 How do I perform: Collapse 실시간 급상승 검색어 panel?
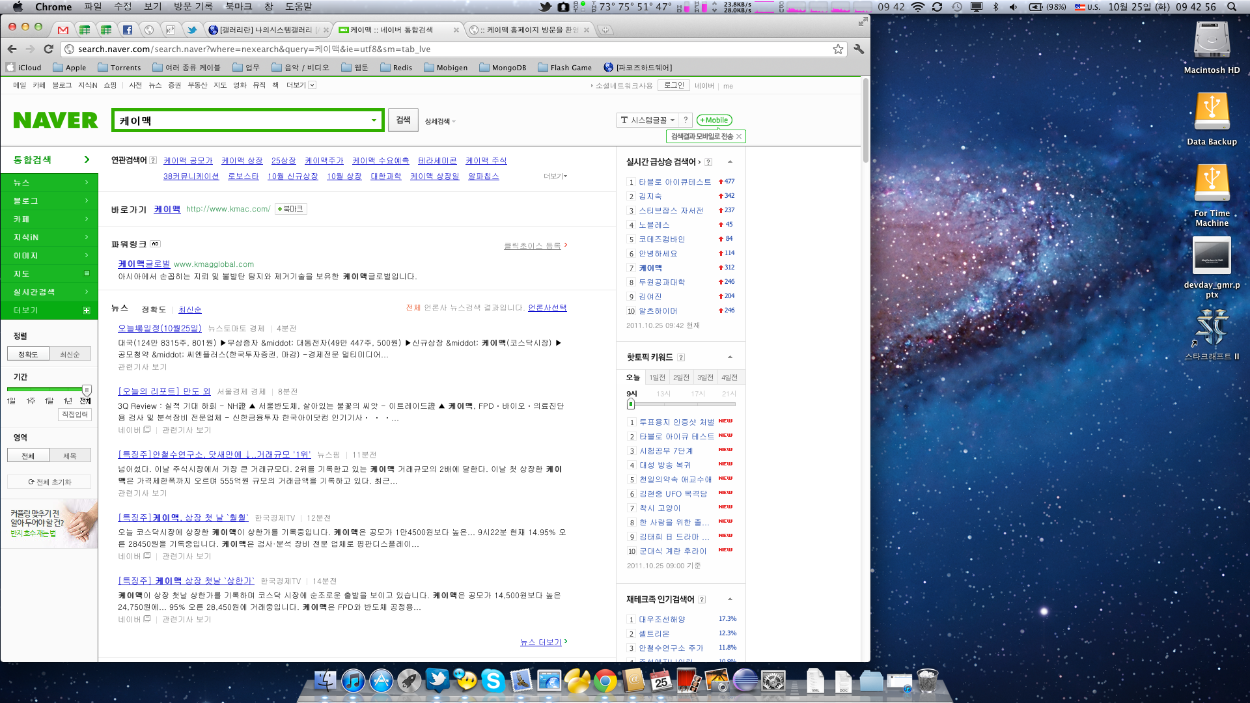tap(730, 161)
